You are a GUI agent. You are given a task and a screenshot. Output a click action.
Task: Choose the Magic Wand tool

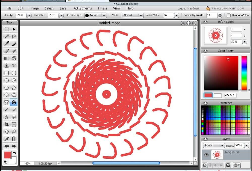[x=7, y=36]
